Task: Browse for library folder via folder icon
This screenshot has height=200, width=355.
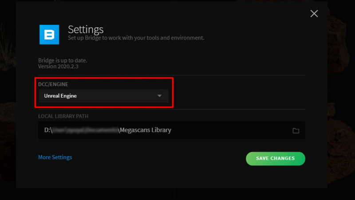Action: 296,130
